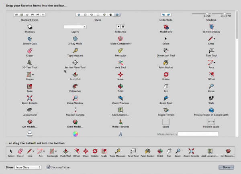The width and height of the screenshot is (241, 174).
Task: Click the Zoom Previous icon
Action: [120, 98]
